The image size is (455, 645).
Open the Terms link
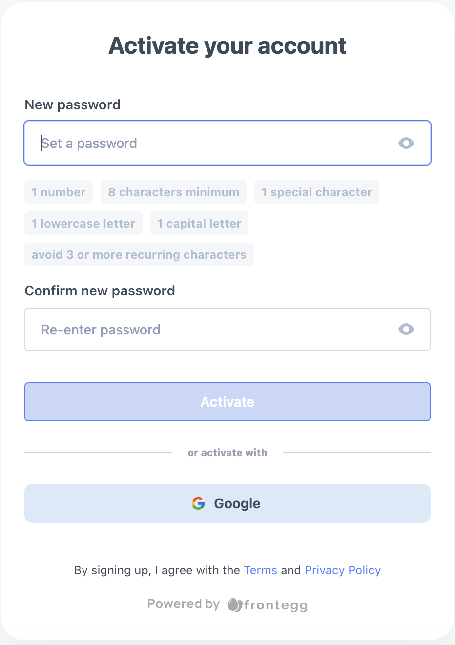[x=260, y=570]
